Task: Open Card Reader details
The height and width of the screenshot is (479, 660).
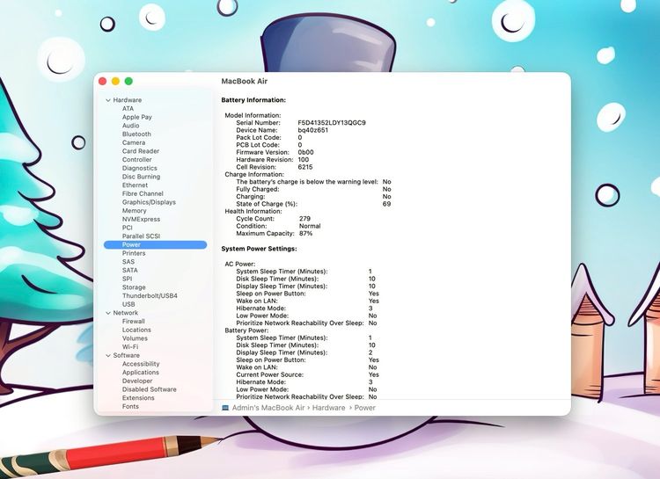Action: [x=141, y=151]
